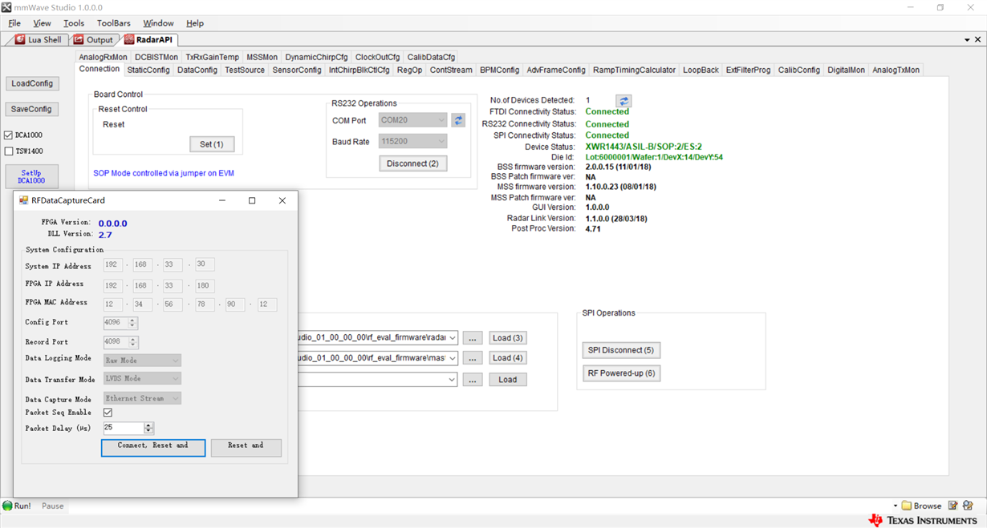
Task: Click the Run! icon in the status bar
Action: coord(8,506)
